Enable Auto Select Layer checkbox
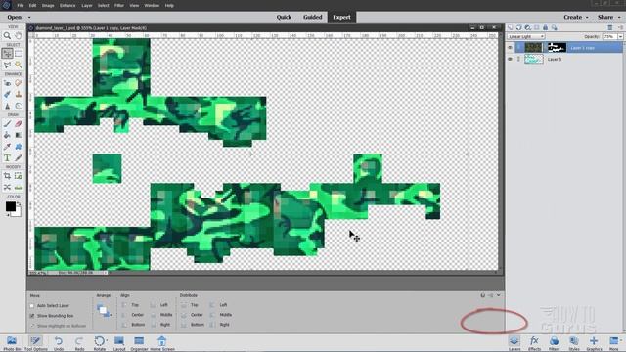The width and height of the screenshot is (626, 352). click(32, 306)
